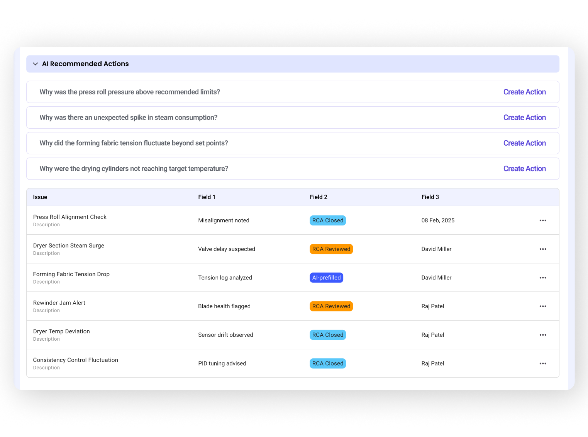The width and height of the screenshot is (588, 437).
Task: Select the Issue column header
Action: tap(40, 197)
